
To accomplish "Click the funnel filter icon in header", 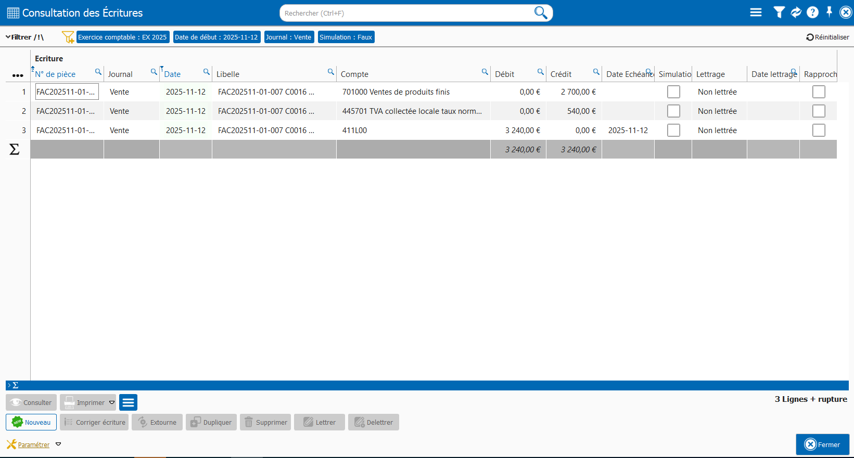I will (779, 12).
